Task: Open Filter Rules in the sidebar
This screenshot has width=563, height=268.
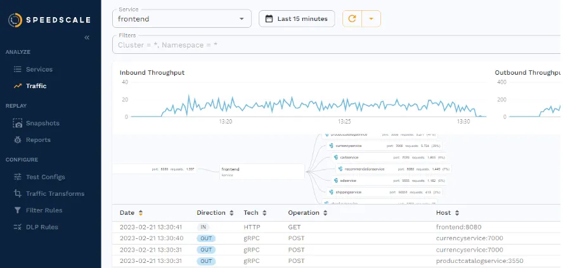Action: [x=44, y=210]
